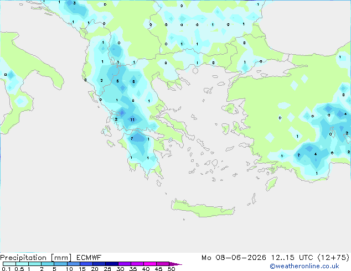Select the 20–25 mm legend color segment
Viewport: 351px width, 271px height.
point(99,264)
